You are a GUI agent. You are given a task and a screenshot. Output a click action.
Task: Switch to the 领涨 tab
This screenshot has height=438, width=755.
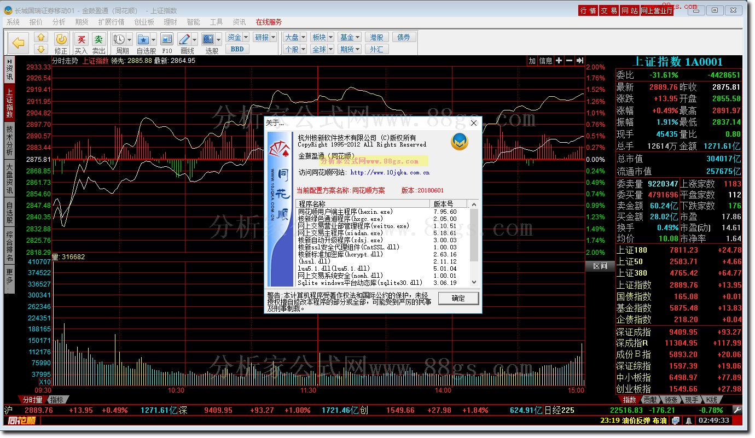(x=671, y=400)
